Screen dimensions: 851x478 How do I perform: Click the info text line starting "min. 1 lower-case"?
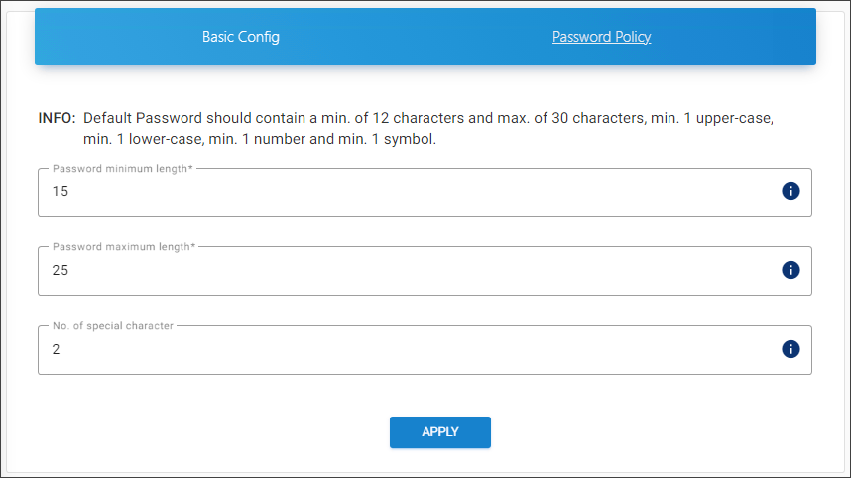pos(260,140)
